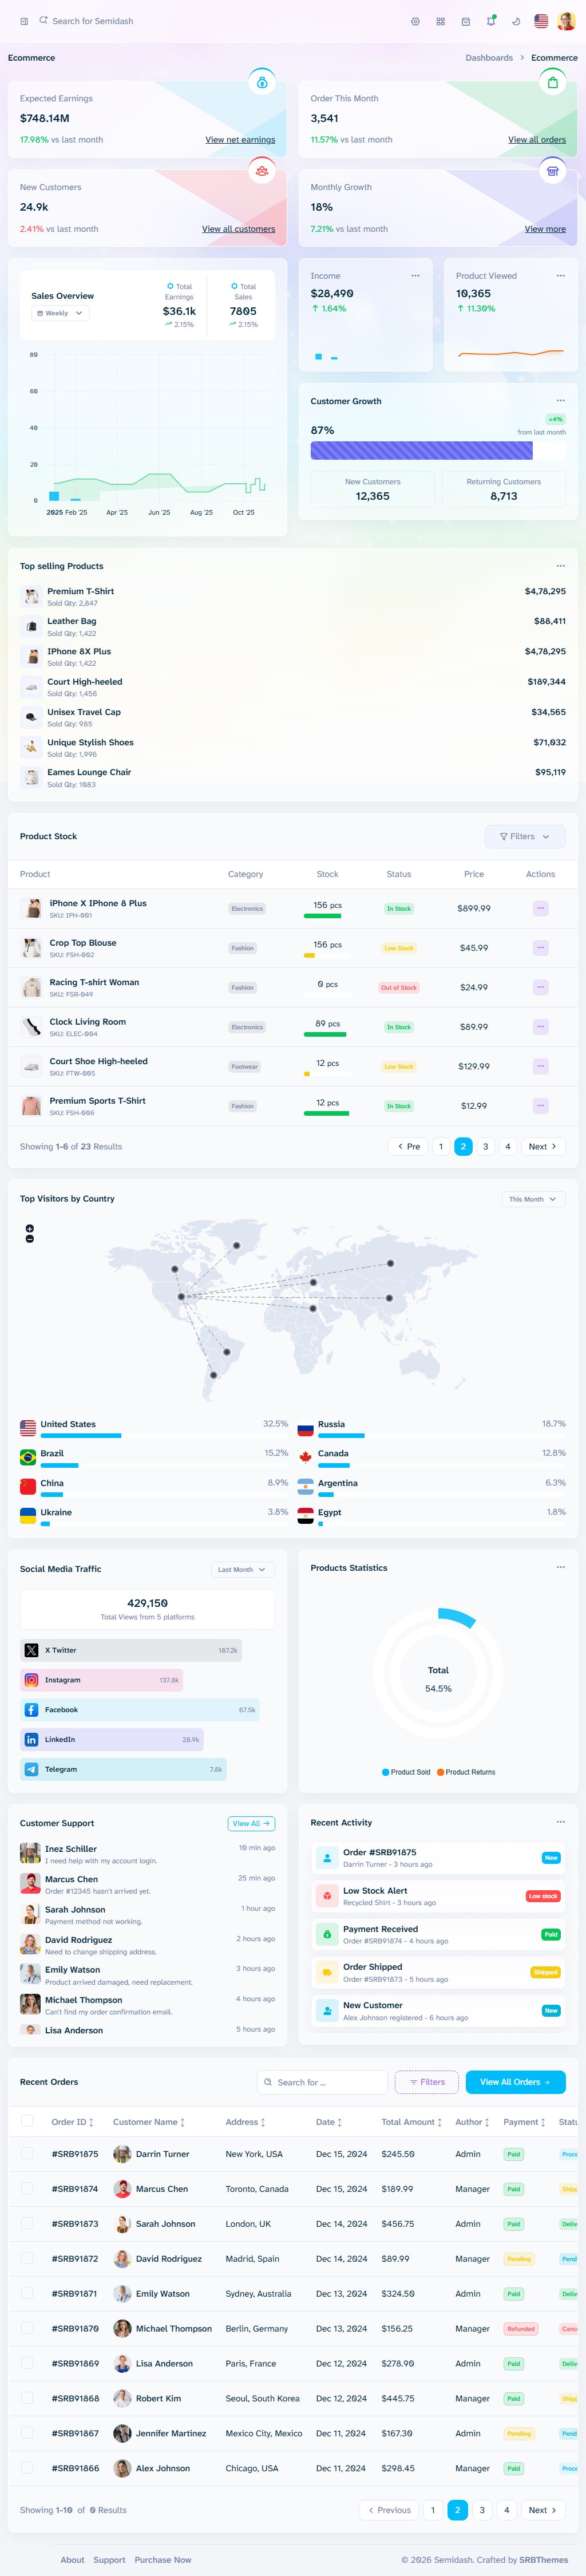Check the box for order #SRB91873
586x2576 pixels.
pyautogui.click(x=27, y=2224)
